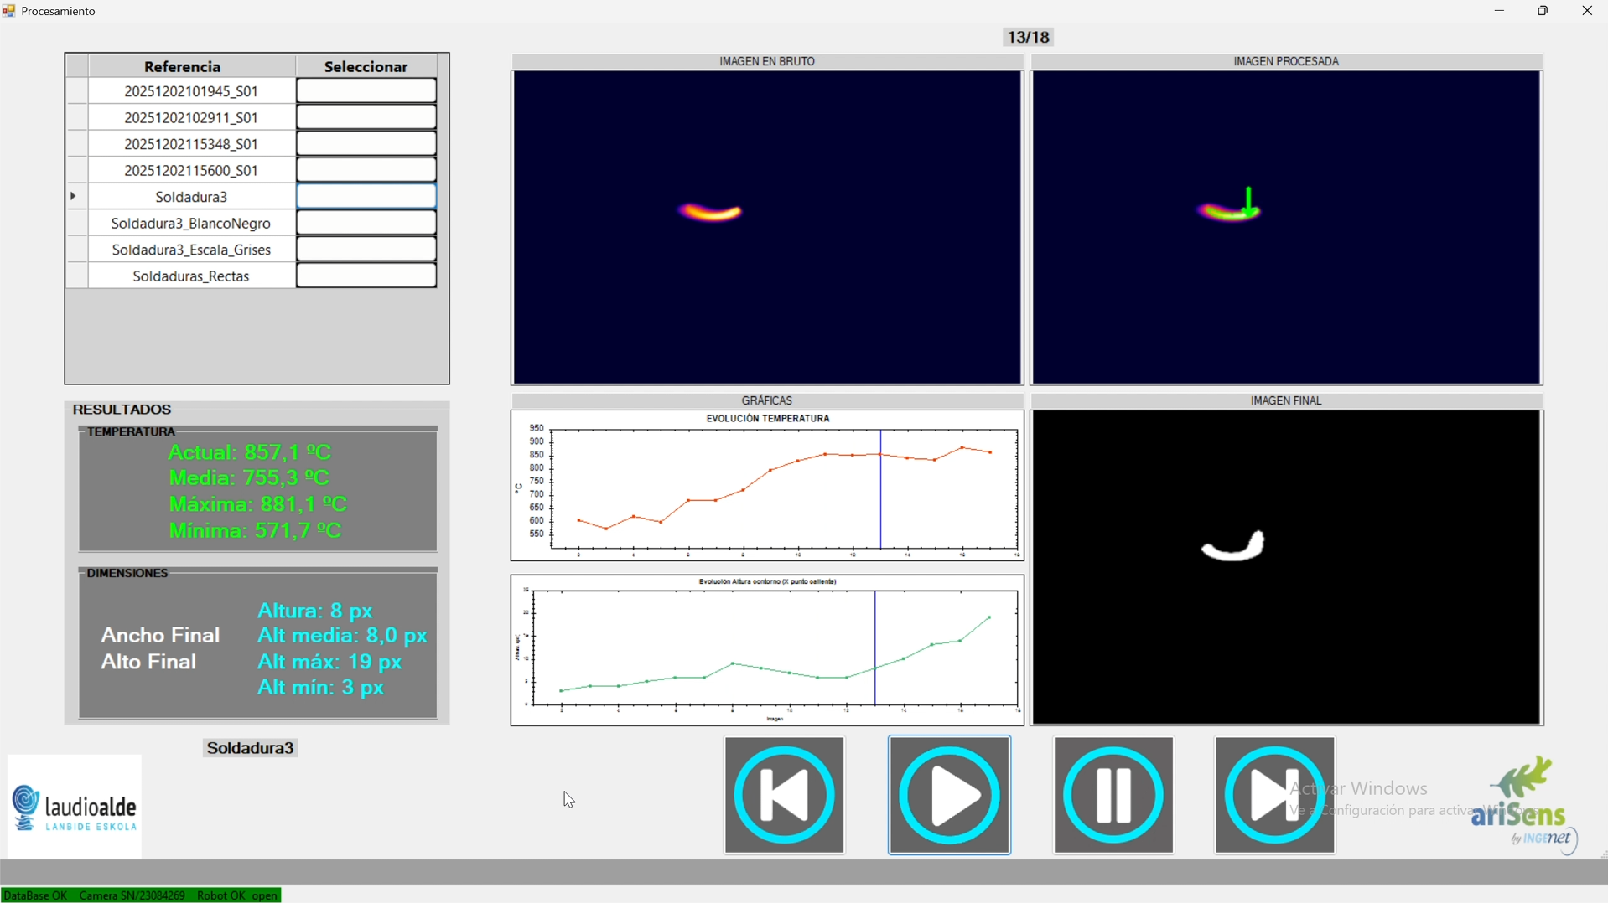This screenshot has width=1608, height=903.
Task: Click the ariSens by Ingenet logo
Action: 1526,806
